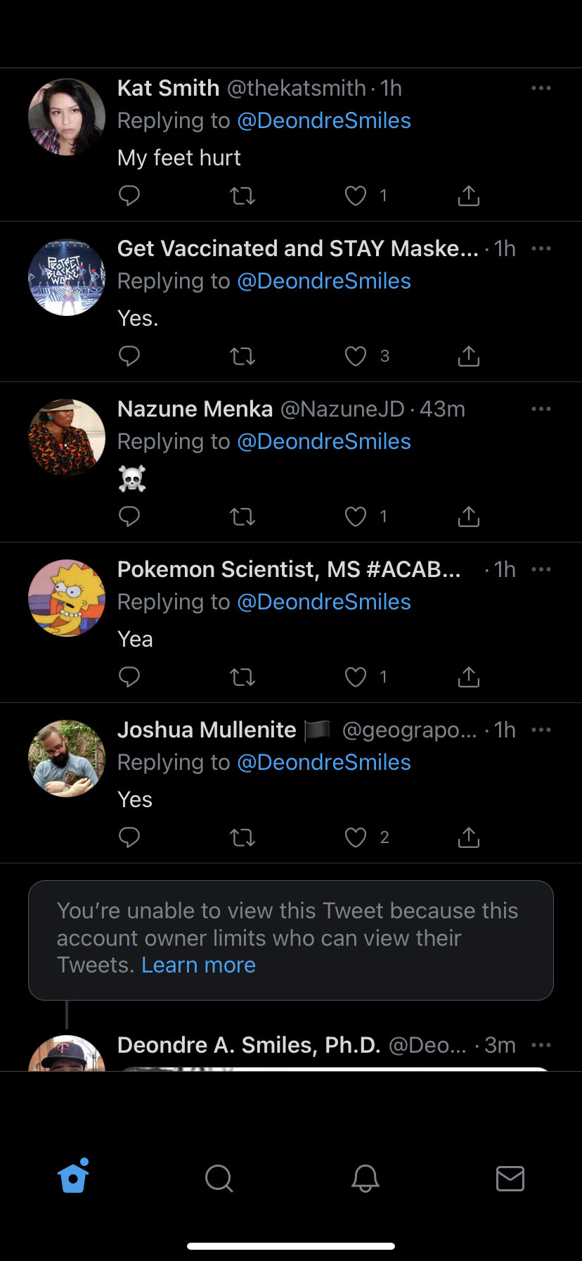
Task: Click the "Learn more" link
Action: click(198, 965)
